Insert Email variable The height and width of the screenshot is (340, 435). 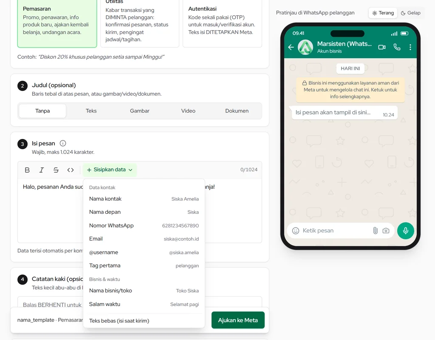[144, 239]
